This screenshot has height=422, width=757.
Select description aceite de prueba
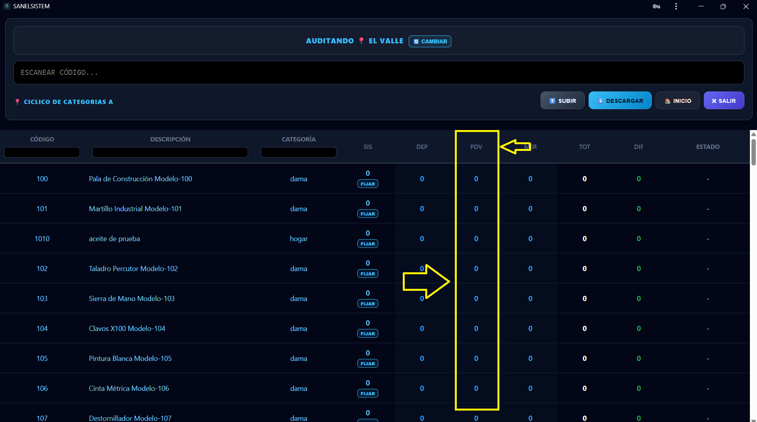coord(114,239)
